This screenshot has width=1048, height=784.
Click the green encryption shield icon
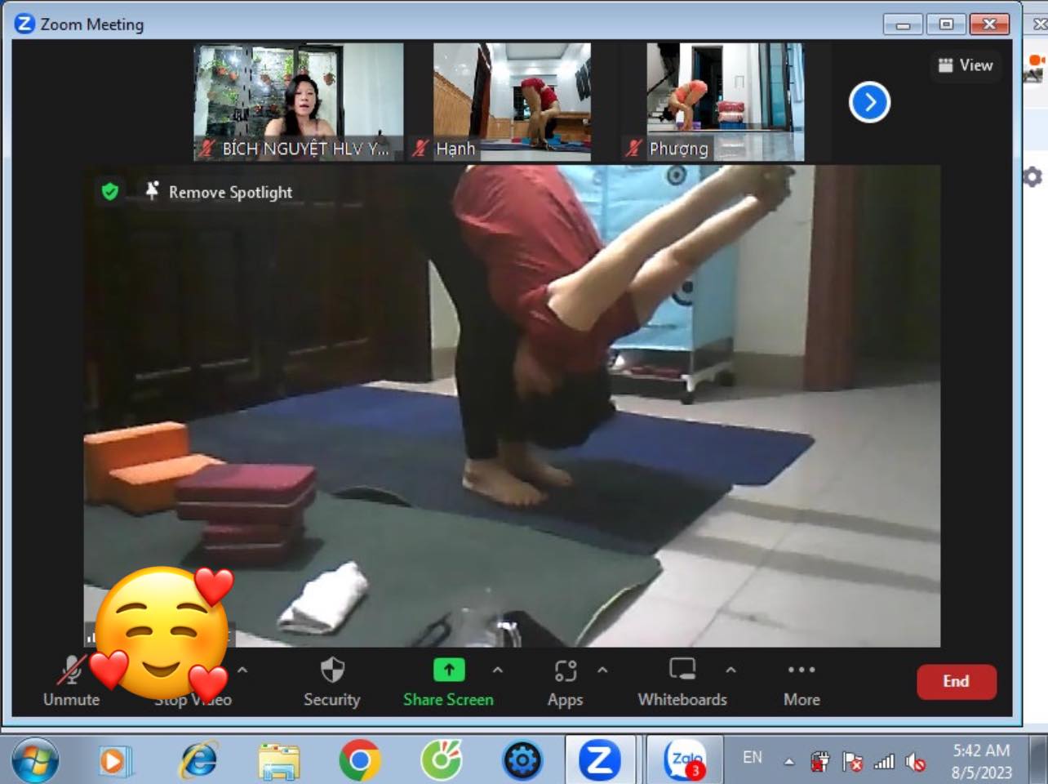[x=110, y=192]
